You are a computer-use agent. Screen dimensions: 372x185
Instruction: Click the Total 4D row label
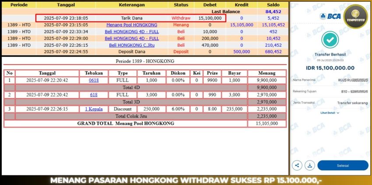[x=131, y=88]
